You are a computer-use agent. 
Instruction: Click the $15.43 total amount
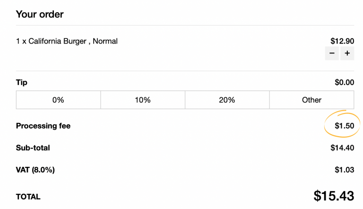[334, 196]
